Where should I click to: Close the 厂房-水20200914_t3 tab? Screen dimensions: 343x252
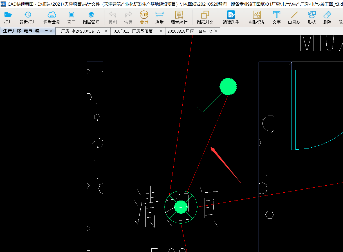click(x=106, y=31)
